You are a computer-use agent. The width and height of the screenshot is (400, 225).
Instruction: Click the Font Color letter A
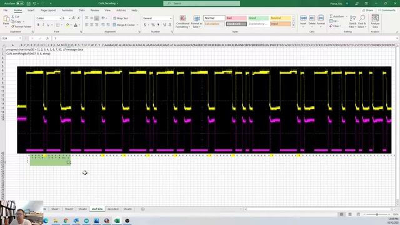pyautogui.click(x=76, y=25)
